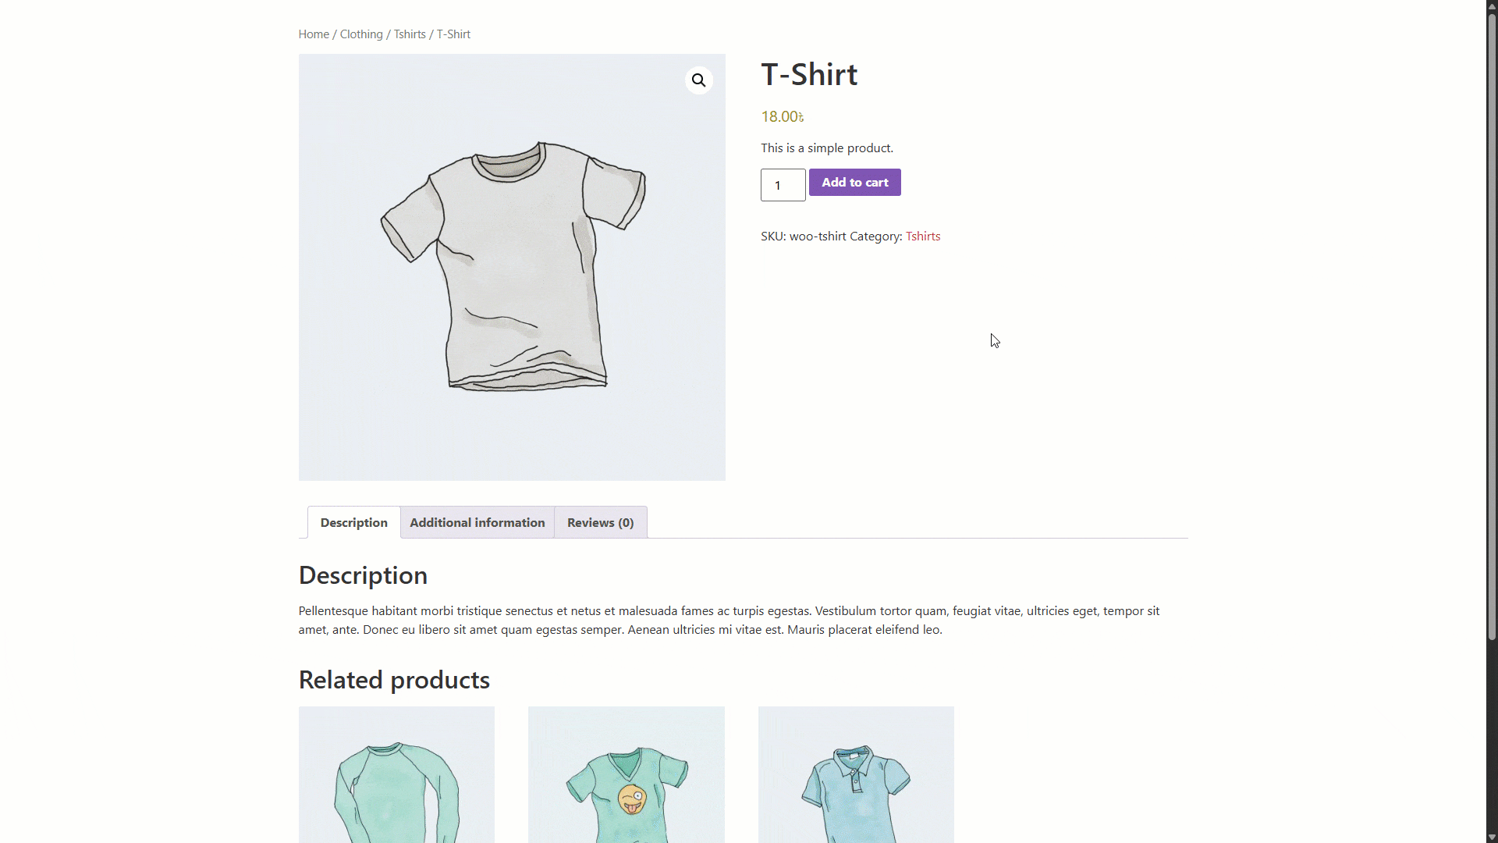Click the 18.00 product price
Image resolution: width=1498 pixels, height=843 pixels.
[x=782, y=117]
